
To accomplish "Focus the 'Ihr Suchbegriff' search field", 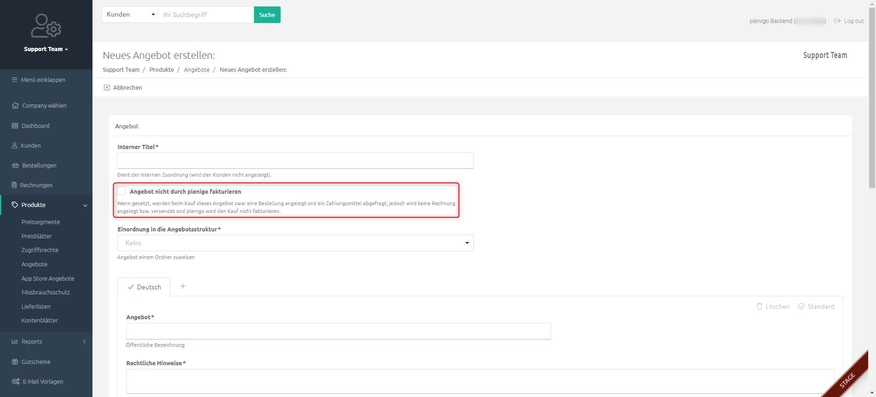I will click(x=206, y=15).
